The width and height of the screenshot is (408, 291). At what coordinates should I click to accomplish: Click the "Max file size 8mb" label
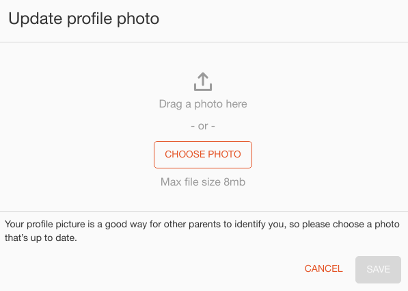tap(203, 182)
